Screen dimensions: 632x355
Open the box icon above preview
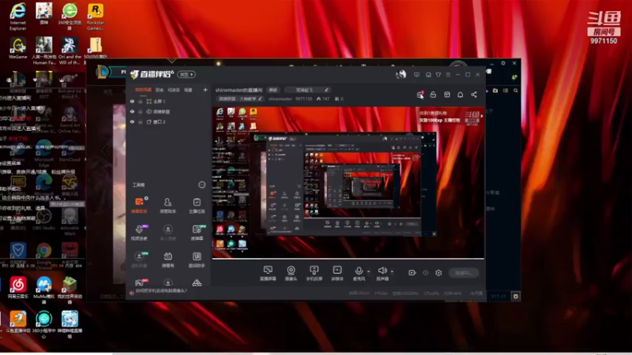[x=447, y=95]
